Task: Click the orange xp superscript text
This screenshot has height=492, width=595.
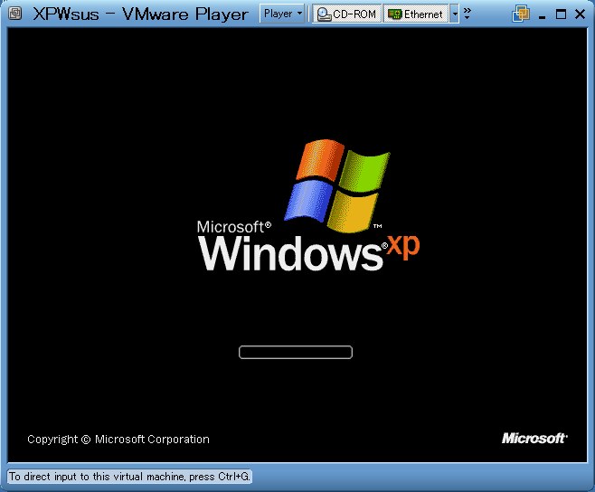Action: click(403, 247)
